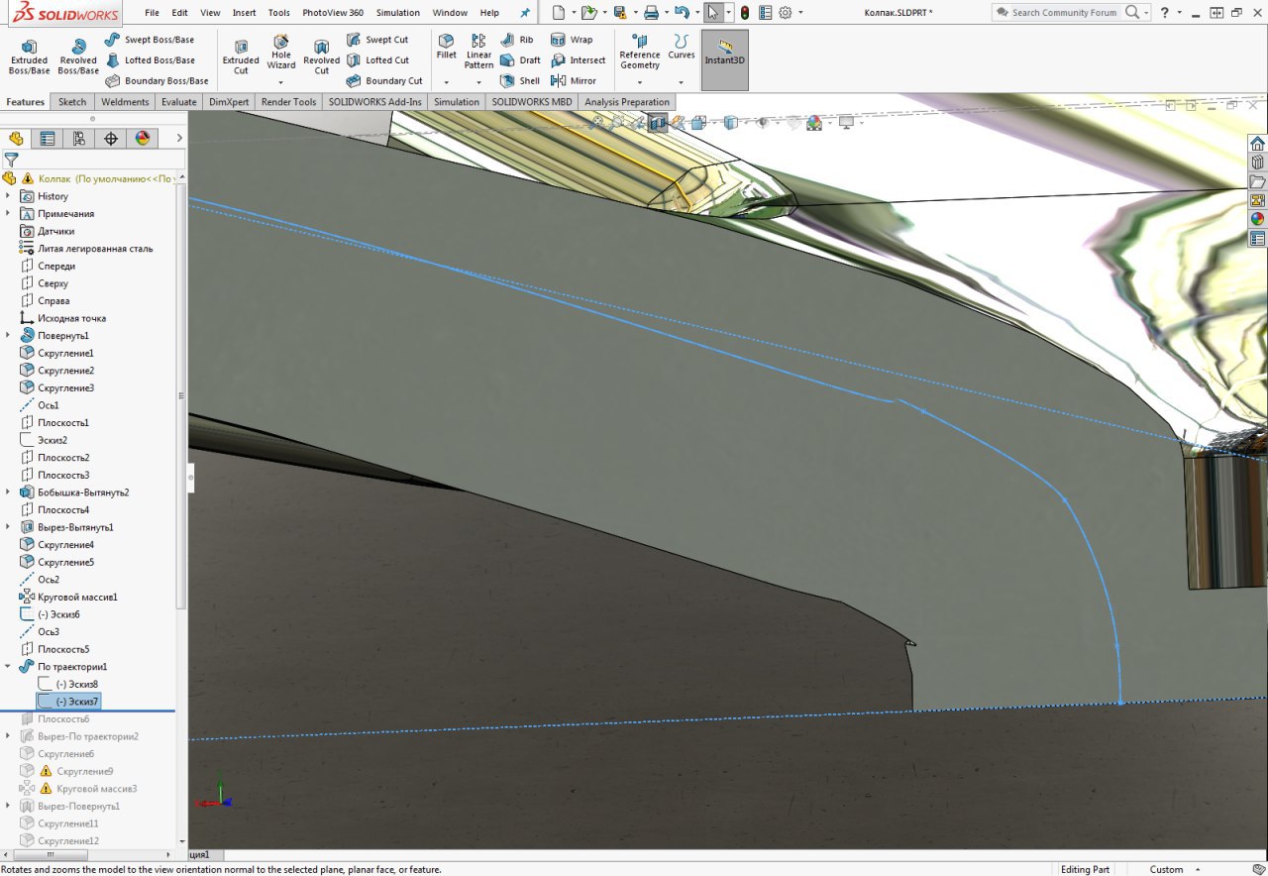This screenshot has height=876, width=1268.
Task: Switch to the SOLIDWORKS Add-Ins tab
Action: (x=375, y=102)
